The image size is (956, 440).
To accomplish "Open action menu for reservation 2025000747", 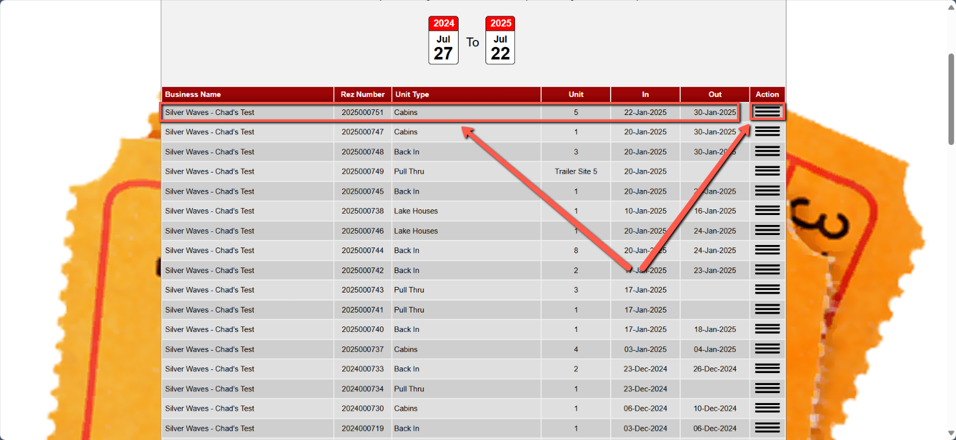I will [767, 132].
